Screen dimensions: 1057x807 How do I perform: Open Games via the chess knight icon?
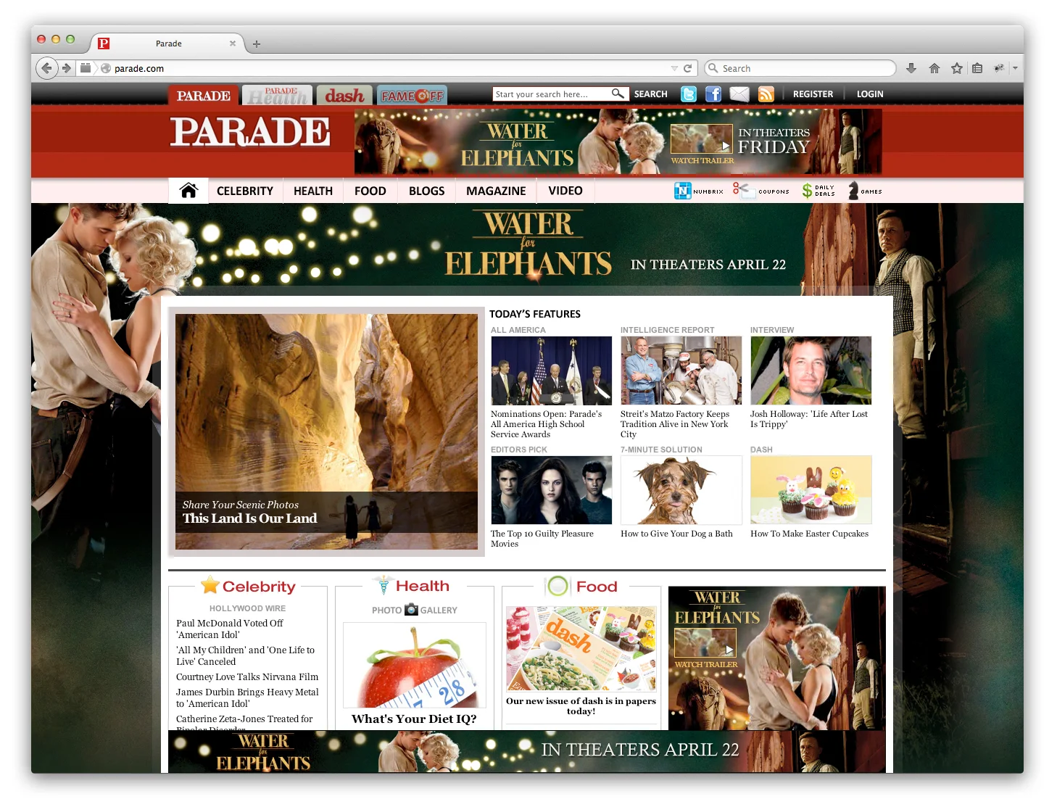point(854,190)
